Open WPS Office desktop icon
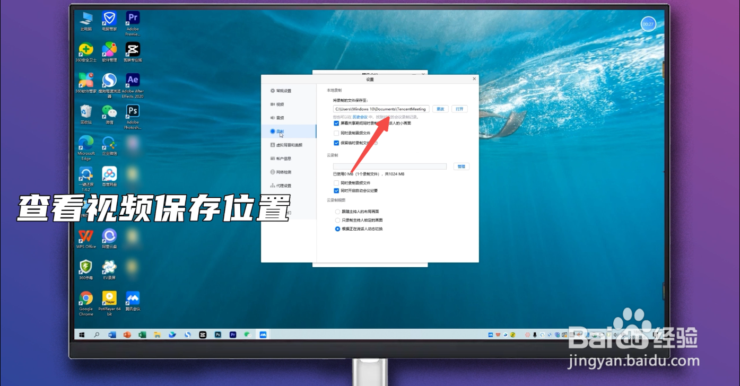740x386 pixels. point(86,239)
